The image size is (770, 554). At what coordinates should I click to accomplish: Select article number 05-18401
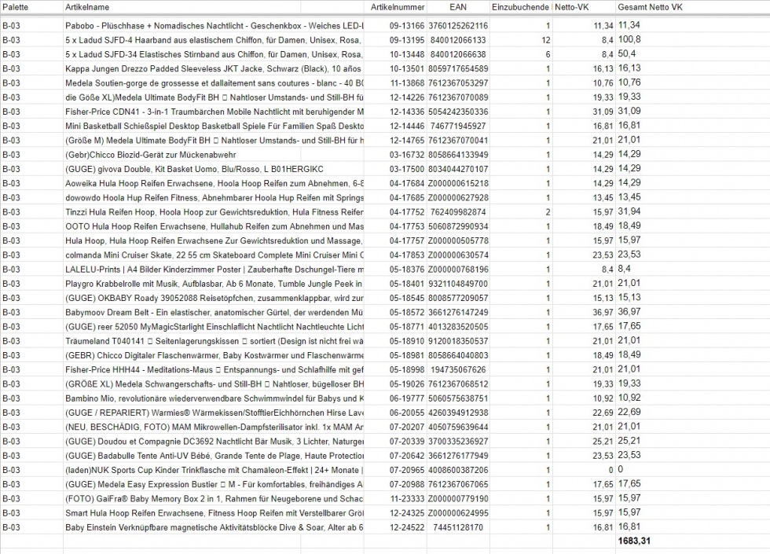(x=407, y=284)
